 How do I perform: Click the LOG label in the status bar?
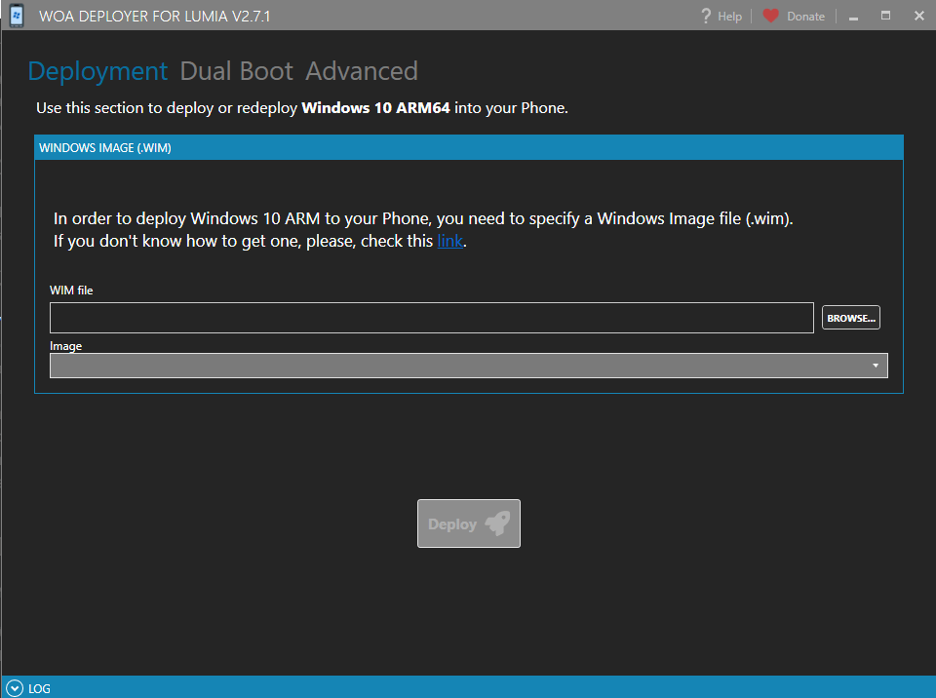pos(39,689)
